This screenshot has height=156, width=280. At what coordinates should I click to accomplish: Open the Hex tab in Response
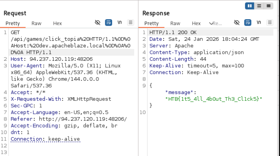click(196, 23)
